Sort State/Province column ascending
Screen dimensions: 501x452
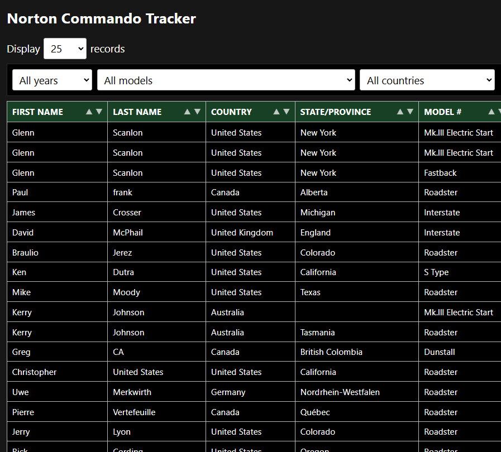pos(400,112)
